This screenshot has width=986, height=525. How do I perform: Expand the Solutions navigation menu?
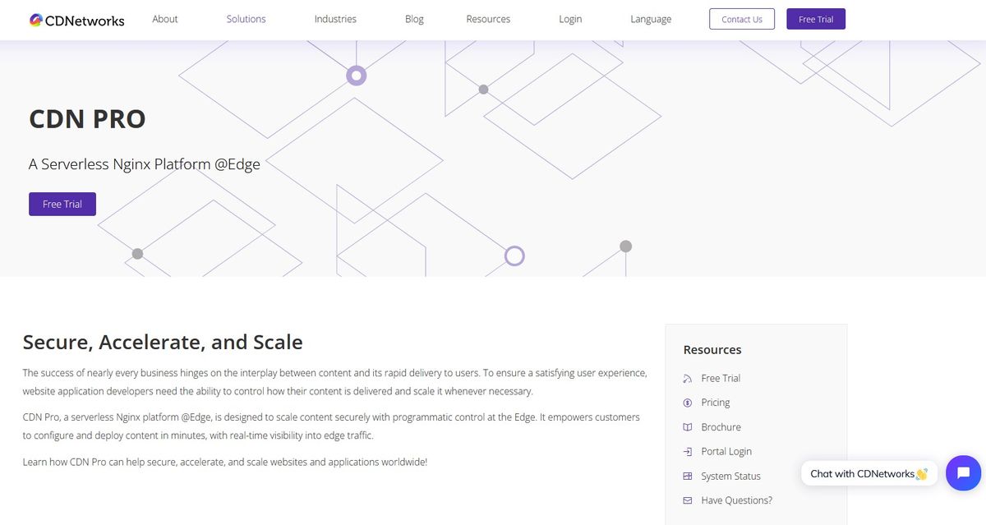click(246, 19)
